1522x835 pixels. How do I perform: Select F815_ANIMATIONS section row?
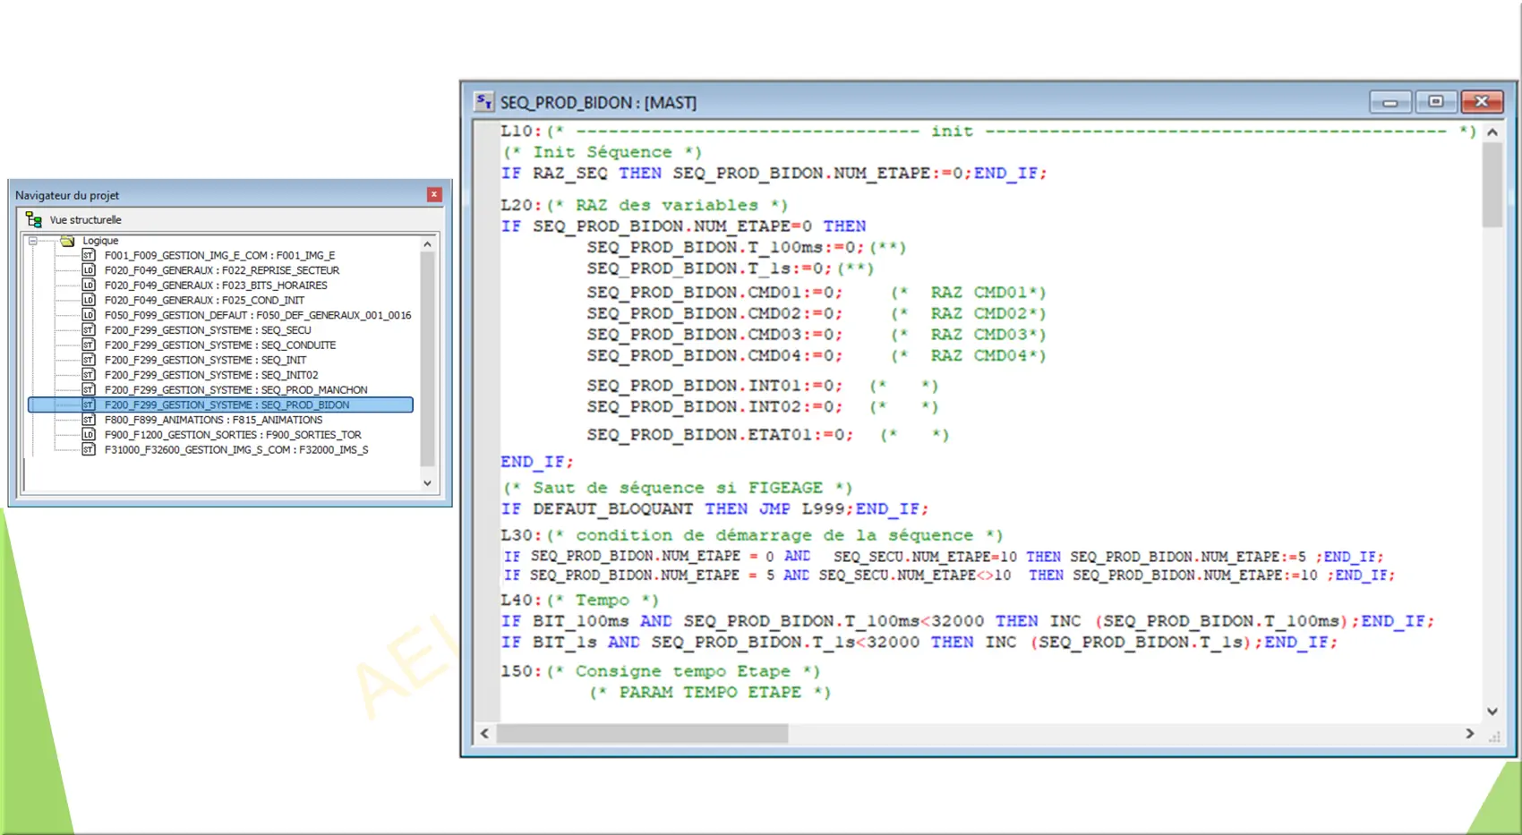(213, 420)
